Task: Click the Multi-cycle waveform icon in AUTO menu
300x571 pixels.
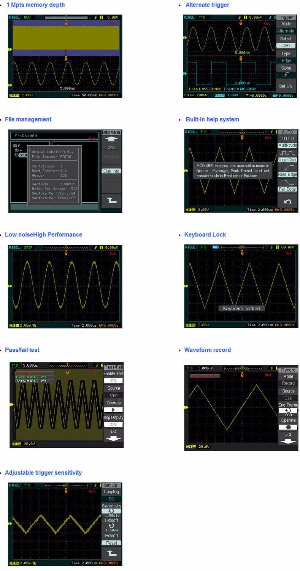Action: [x=287, y=139]
